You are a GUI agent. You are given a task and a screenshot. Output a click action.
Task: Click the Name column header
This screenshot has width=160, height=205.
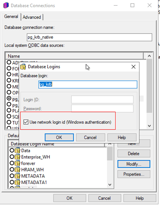[75, 56]
